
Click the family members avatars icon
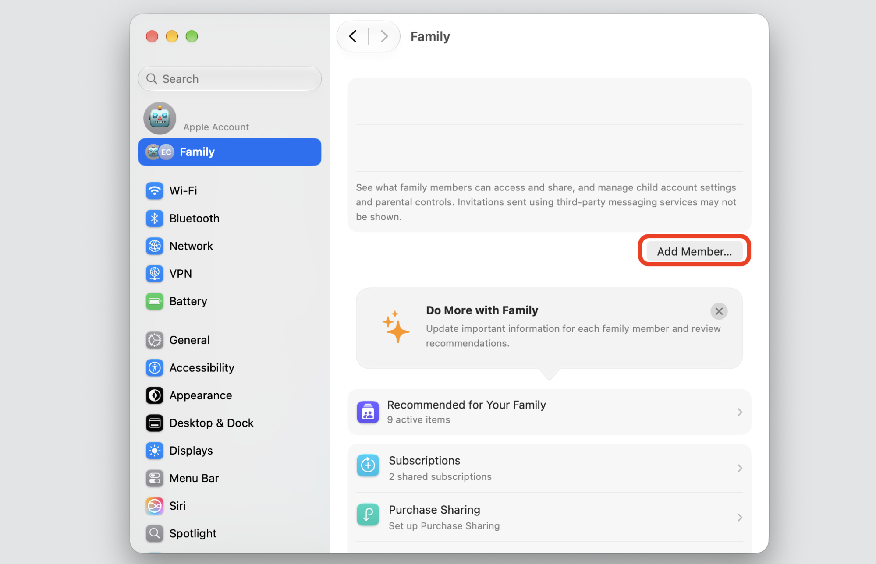pyautogui.click(x=160, y=152)
